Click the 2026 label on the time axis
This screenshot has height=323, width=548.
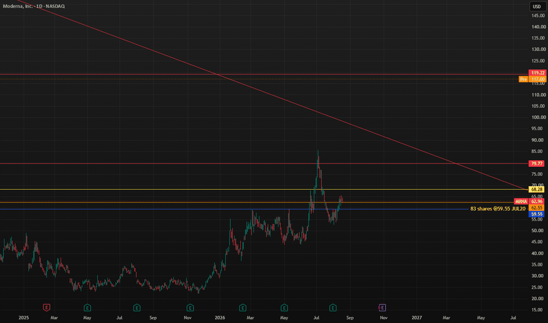(220, 318)
